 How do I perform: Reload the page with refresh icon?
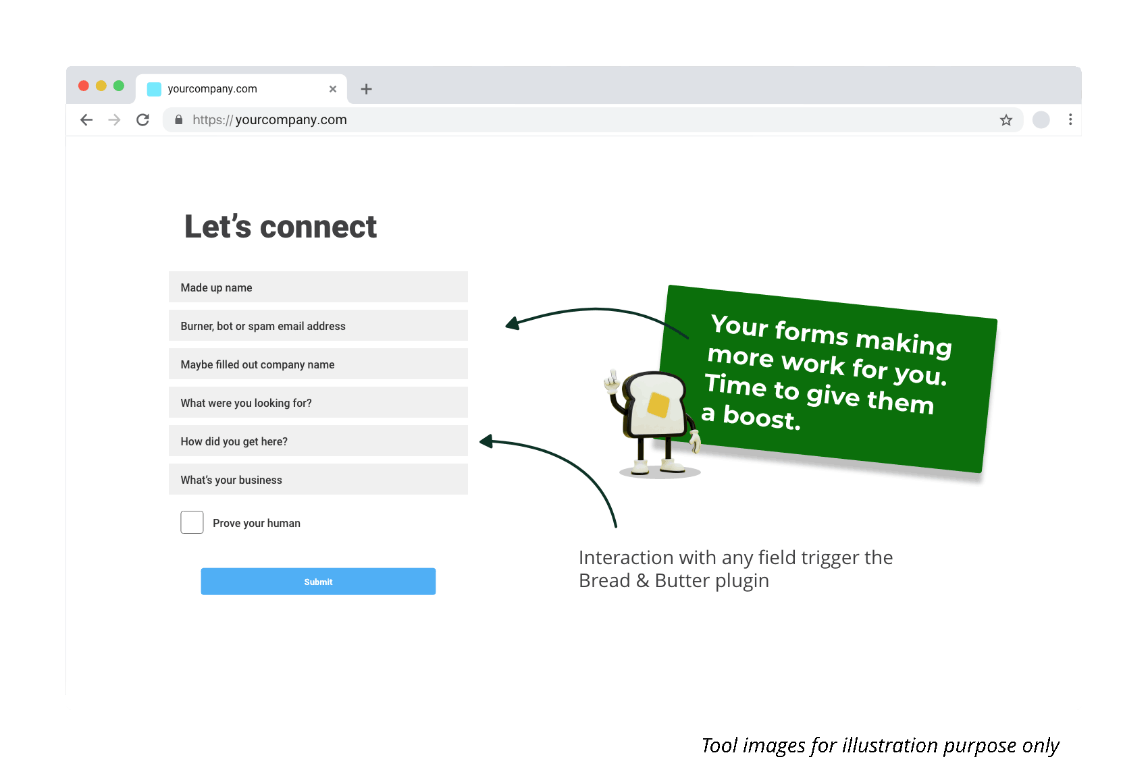pos(142,120)
